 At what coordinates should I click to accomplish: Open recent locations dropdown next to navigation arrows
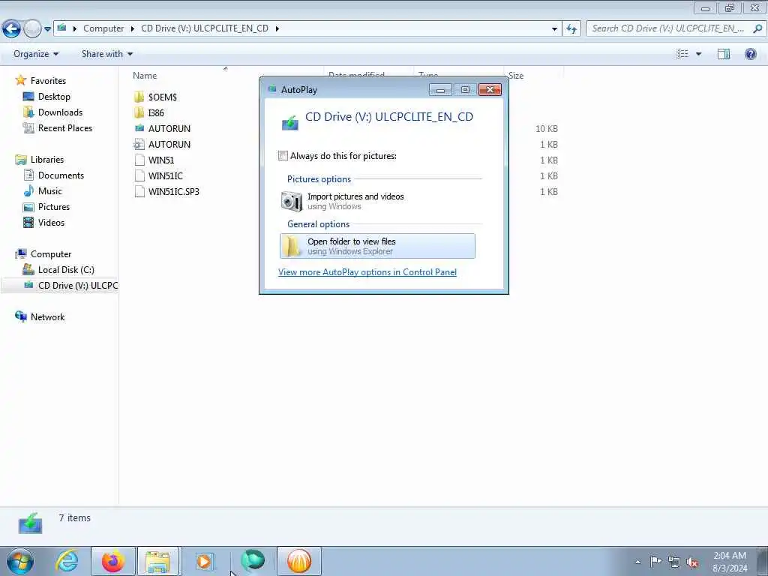[x=47, y=29]
